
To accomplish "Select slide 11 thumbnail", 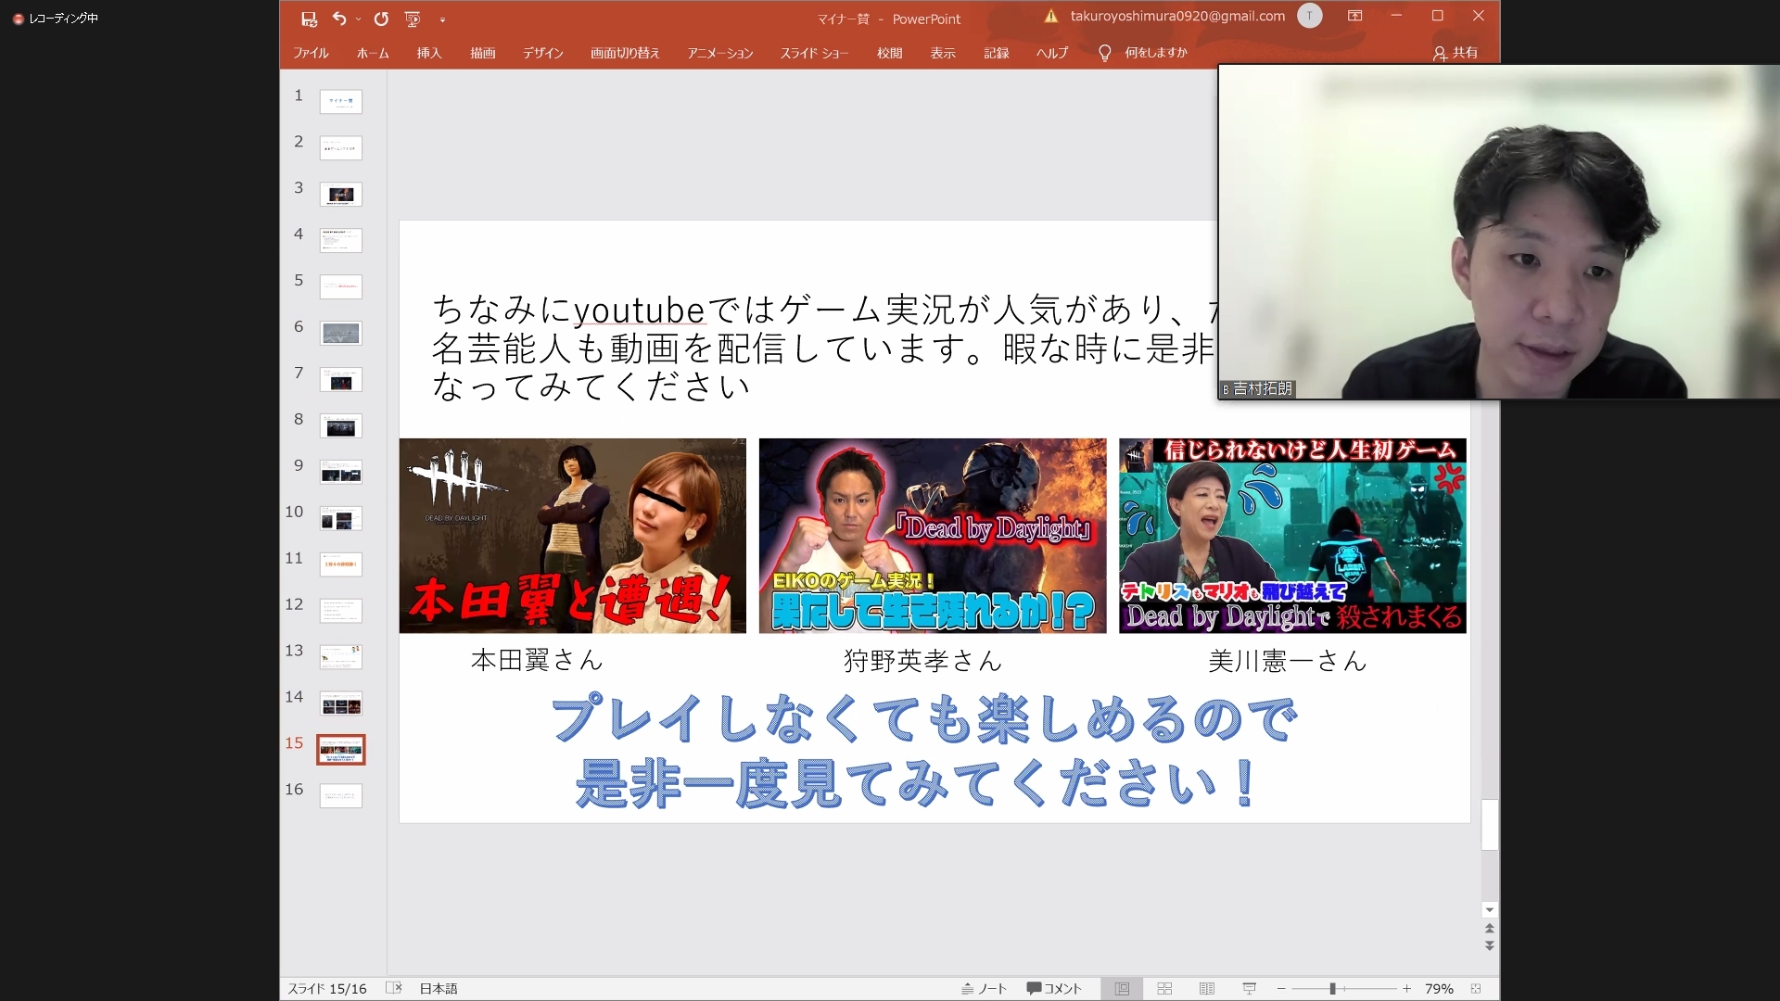I will (x=340, y=564).
